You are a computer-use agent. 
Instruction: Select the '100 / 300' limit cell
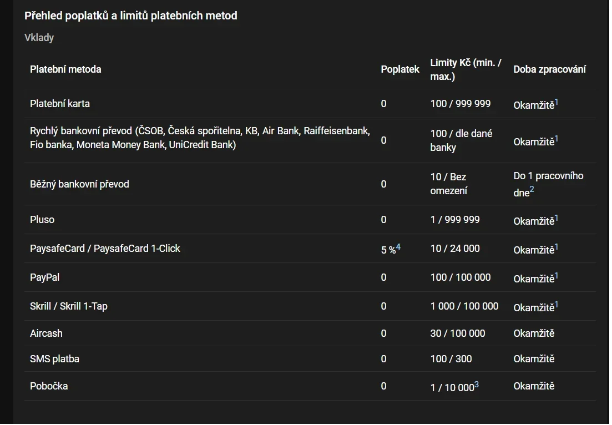point(451,359)
